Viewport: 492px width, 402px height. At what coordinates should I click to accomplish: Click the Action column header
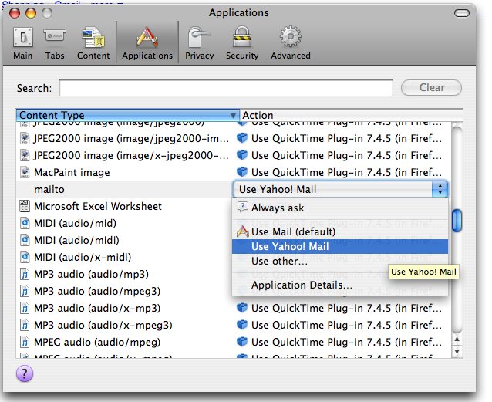(x=351, y=115)
